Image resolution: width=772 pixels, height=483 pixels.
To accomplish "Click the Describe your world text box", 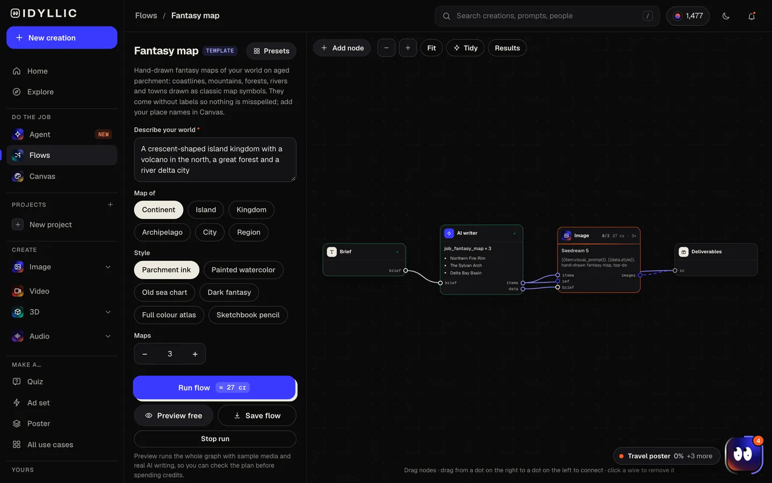I will click(215, 159).
